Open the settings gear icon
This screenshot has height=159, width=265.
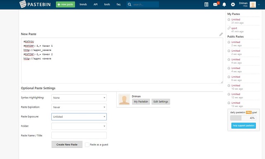[x=233, y=5]
